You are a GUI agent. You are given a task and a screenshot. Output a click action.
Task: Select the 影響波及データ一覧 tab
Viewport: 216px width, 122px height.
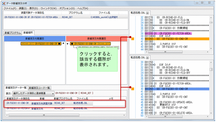click(16, 88)
